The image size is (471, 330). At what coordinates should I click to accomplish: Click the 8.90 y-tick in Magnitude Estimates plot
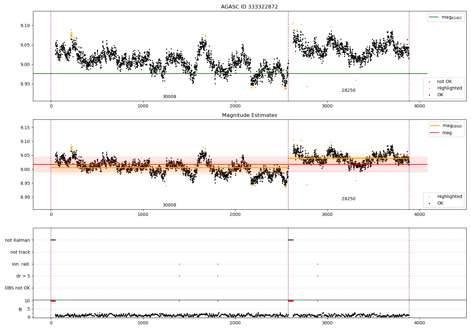[24, 197]
